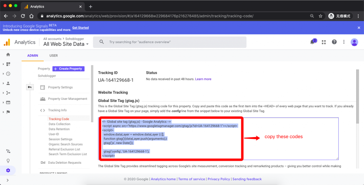Click the Analytics logo

pos(7,42)
